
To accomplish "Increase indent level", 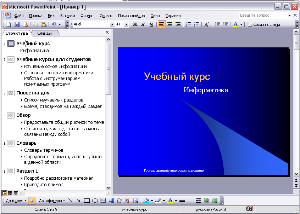I will click(x=225, y=24).
